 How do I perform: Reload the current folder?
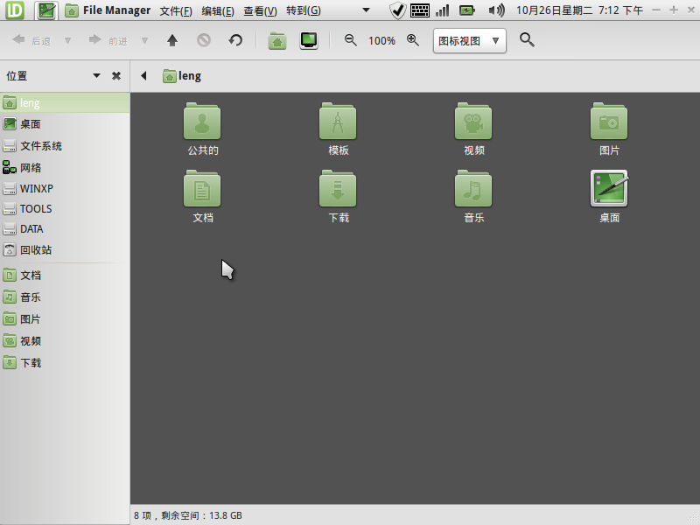pyautogui.click(x=235, y=40)
